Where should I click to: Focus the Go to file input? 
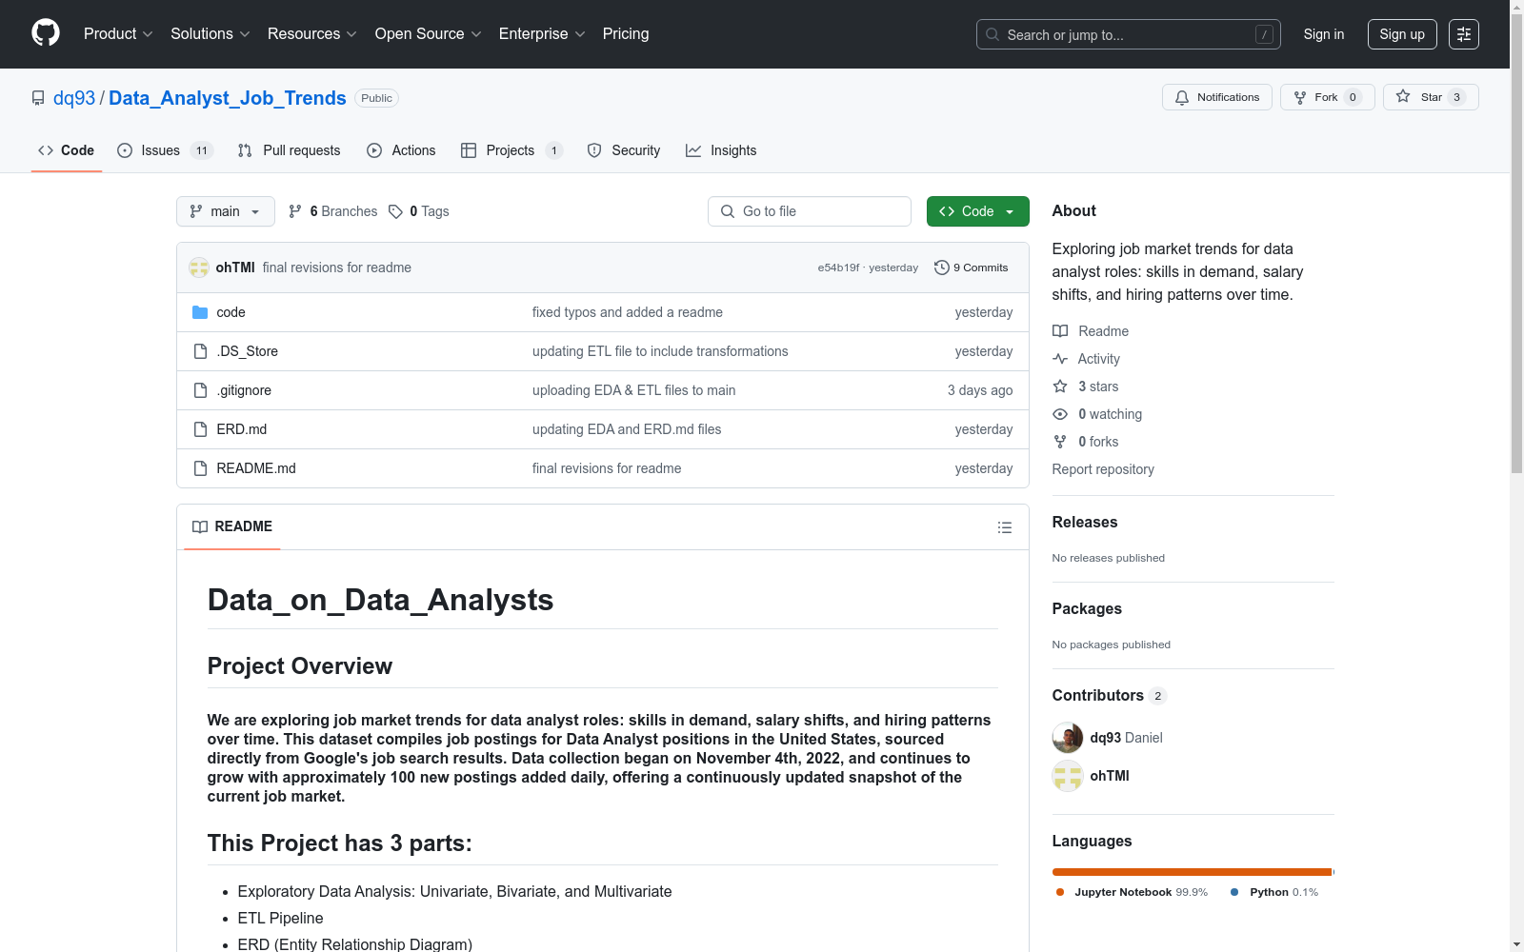point(810,211)
